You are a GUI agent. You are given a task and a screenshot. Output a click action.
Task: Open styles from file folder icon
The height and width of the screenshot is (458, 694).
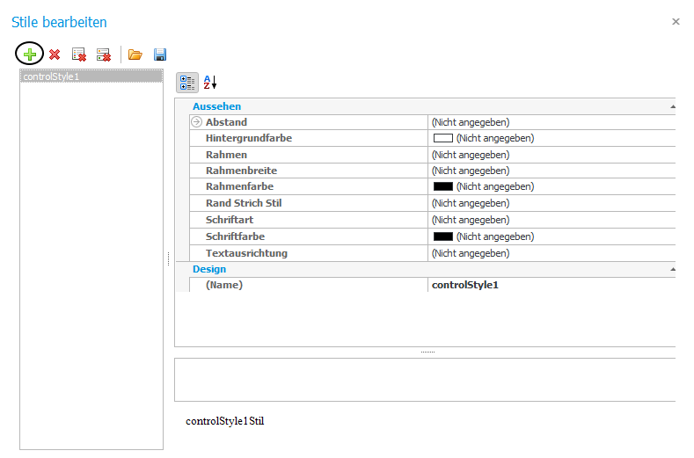135,55
